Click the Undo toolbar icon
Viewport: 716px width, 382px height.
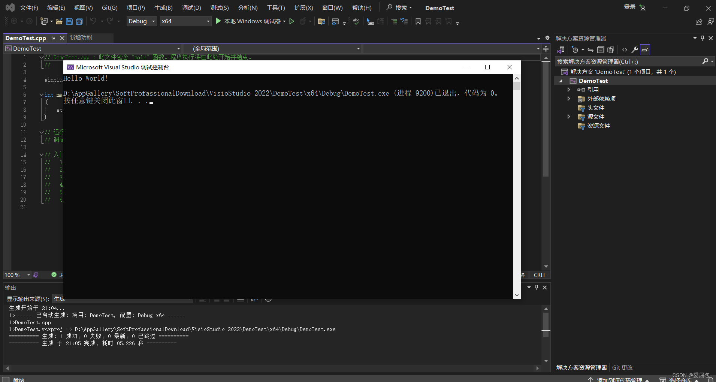coord(94,21)
